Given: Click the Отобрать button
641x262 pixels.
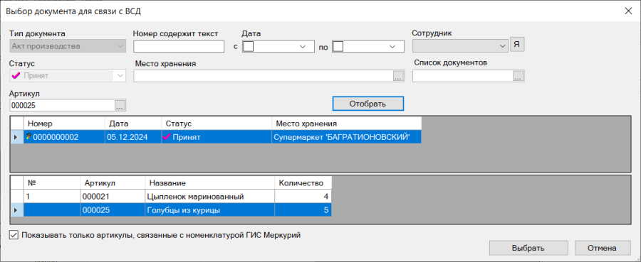Looking at the screenshot, I should (368, 104).
